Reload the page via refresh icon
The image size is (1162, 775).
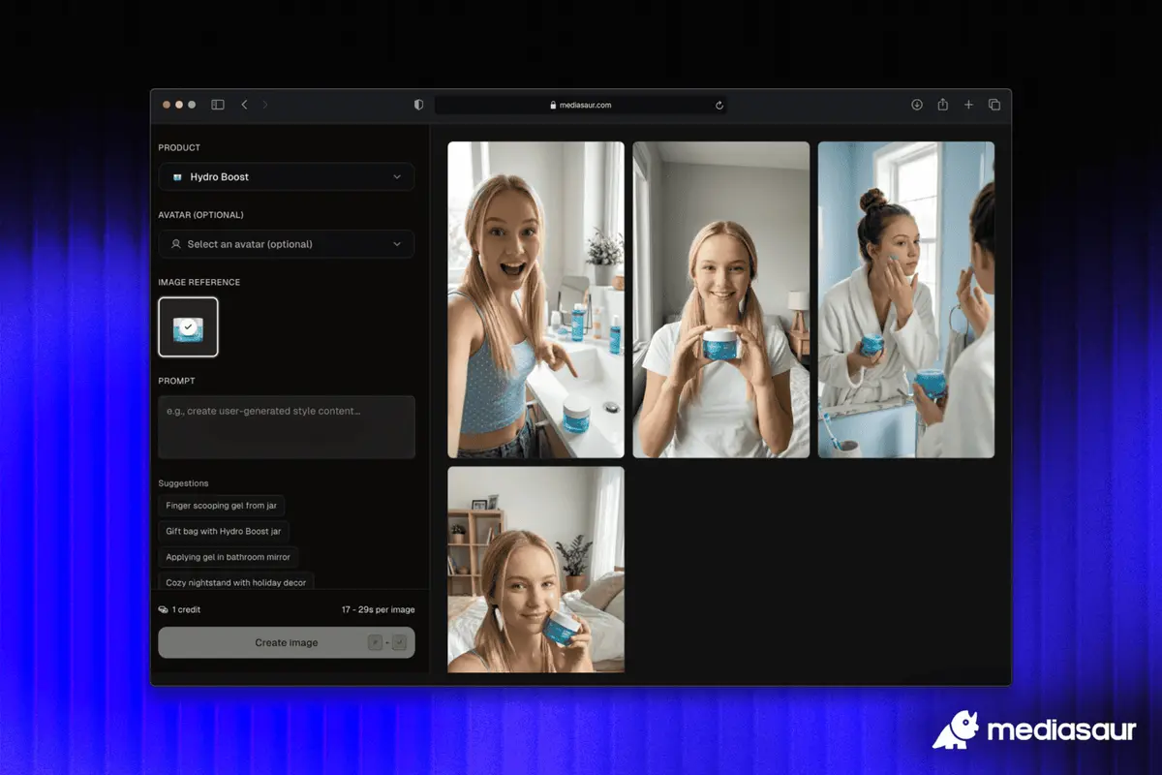[719, 106]
